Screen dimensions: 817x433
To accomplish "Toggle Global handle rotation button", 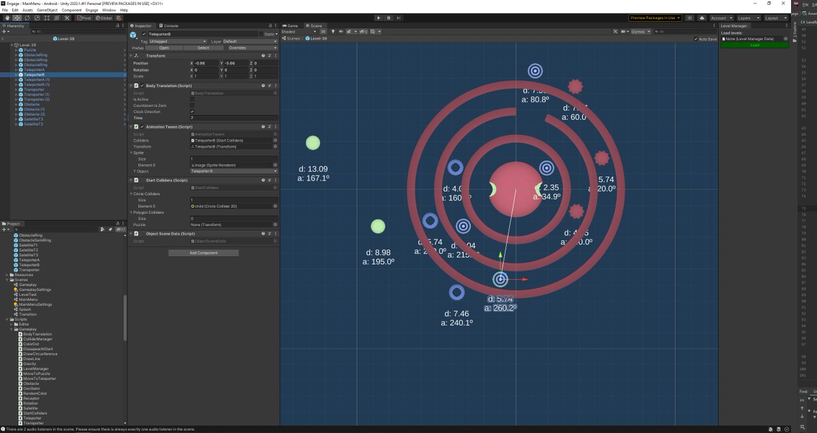I will 104,18.
